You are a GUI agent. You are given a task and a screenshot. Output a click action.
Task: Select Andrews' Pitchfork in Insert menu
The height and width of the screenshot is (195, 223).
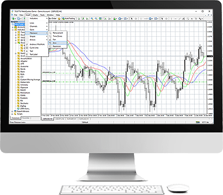click(37, 44)
